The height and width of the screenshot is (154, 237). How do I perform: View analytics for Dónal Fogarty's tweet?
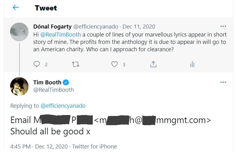192,64
